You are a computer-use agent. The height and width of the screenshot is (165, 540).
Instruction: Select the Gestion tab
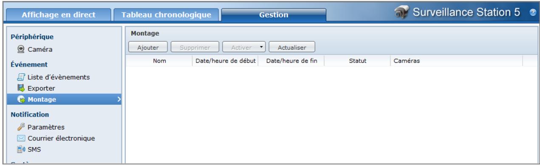tap(274, 15)
